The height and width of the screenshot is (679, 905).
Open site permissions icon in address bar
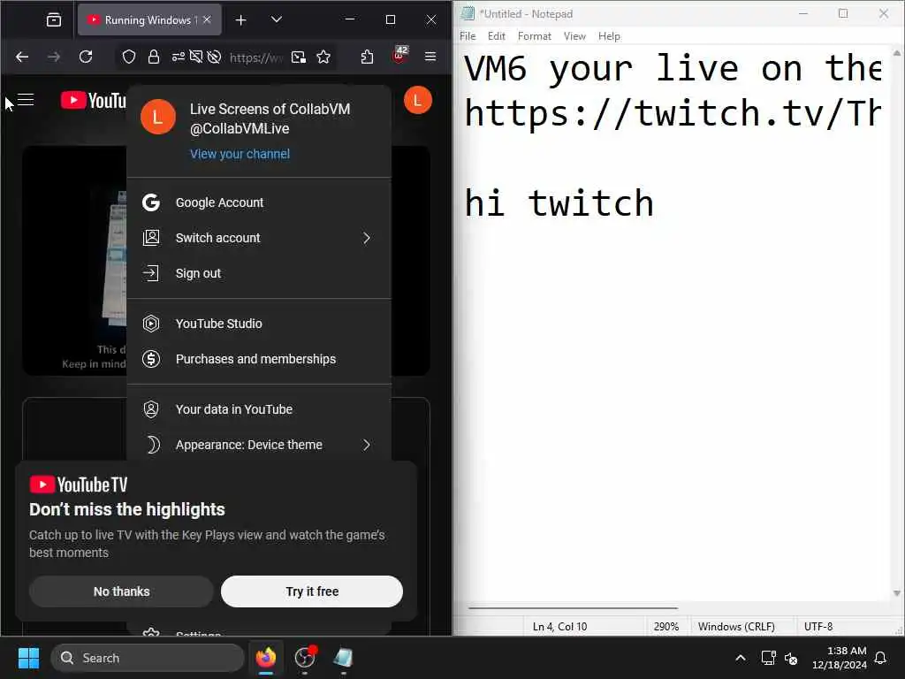(x=179, y=57)
